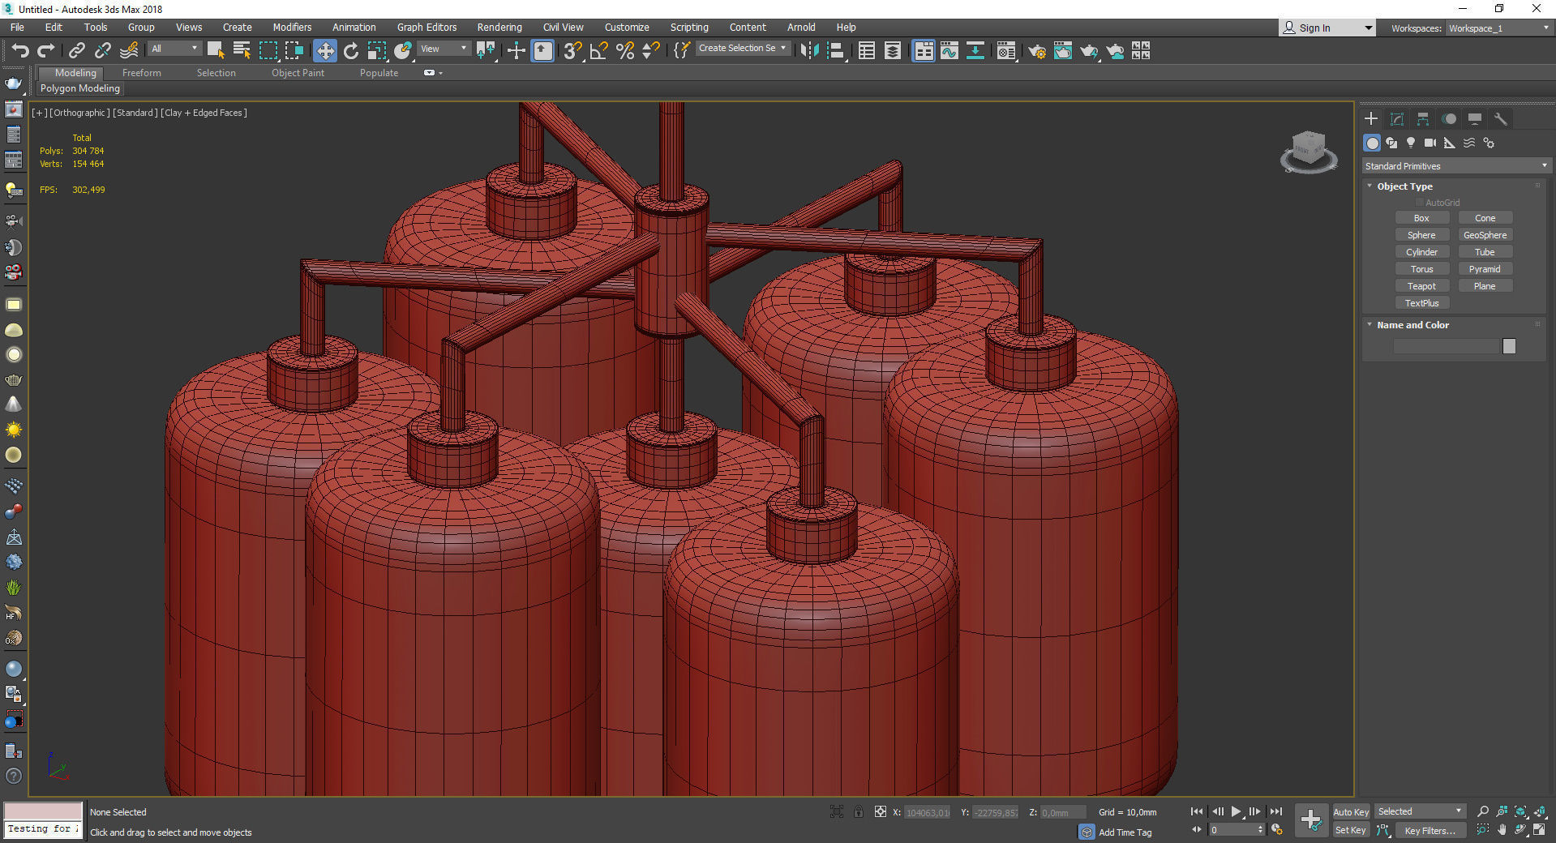Open the Graph Editors menu
The width and height of the screenshot is (1556, 843).
tap(427, 27)
